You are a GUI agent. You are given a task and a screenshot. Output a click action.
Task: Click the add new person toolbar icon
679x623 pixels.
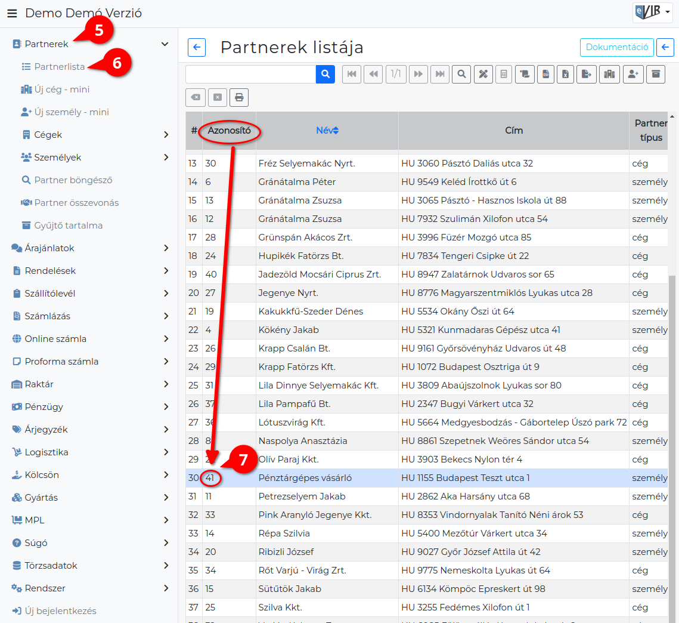click(x=633, y=74)
